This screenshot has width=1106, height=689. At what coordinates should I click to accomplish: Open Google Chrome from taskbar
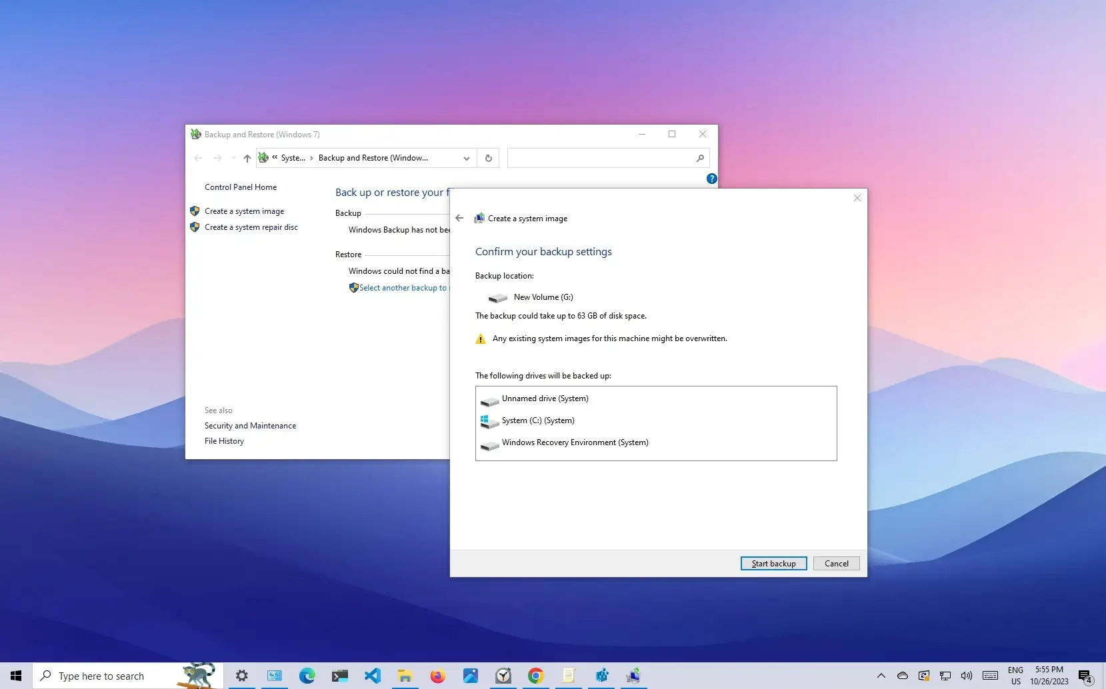point(535,676)
